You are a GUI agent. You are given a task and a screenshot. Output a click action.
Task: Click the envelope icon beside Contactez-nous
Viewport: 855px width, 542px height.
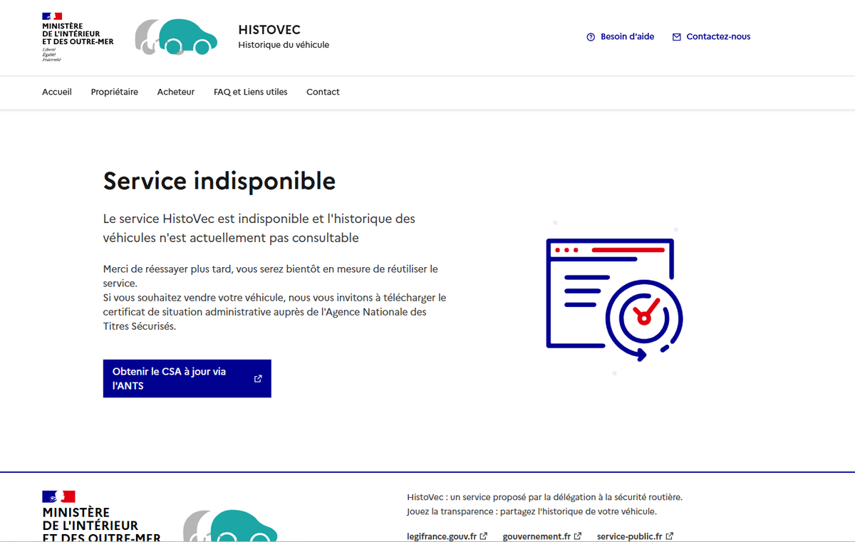click(x=677, y=37)
